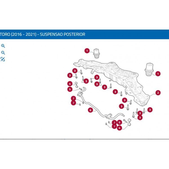Image resolution: width=169 pixels, height=169 pixels.
Task: Reset diagram view with the fit-to-screen icon
Action: pyautogui.click(x=3, y=59)
